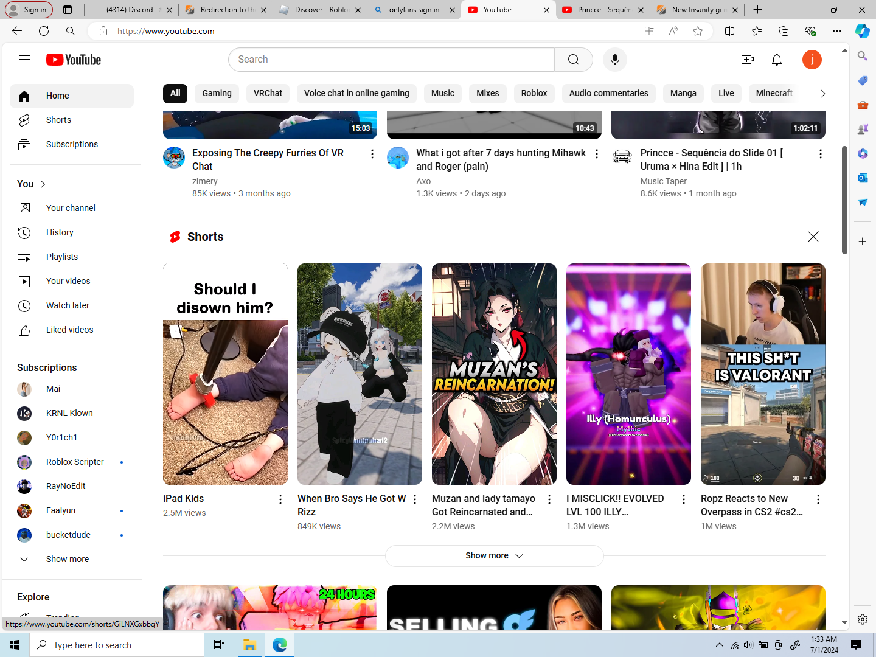
Task: Open File Explorer from the taskbar
Action: 249,645
